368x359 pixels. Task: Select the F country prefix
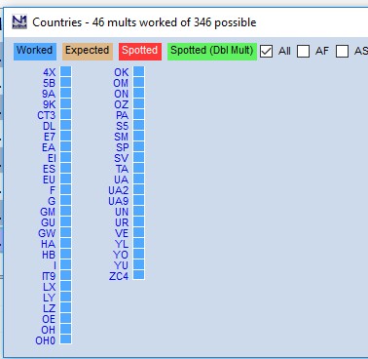point(53,190)
